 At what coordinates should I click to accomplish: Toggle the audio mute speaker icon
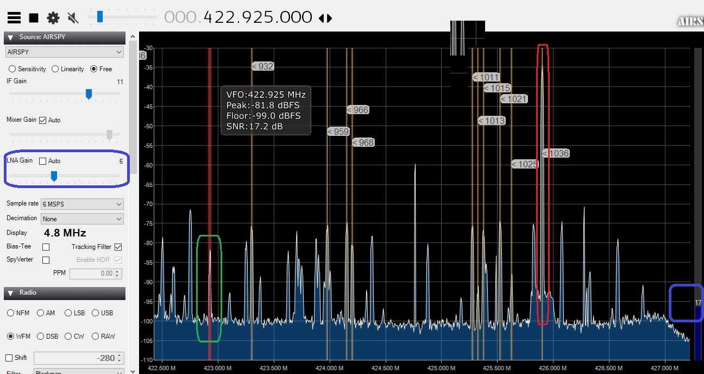73,18
